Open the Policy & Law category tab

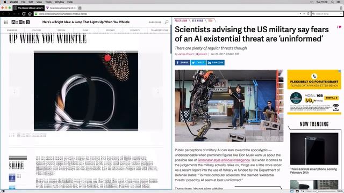coord(181,20)
